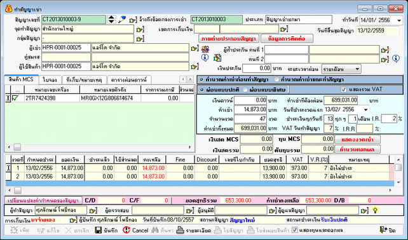Open lookup icon for ผู้เช่า แอร์โค จำกัด

click(194, 48)
